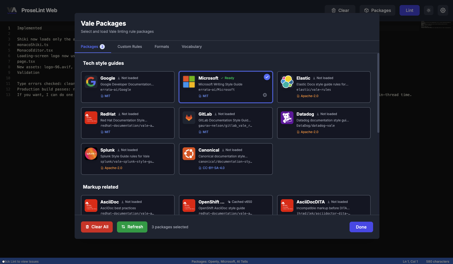Open the Vocabulary tab
Viewport: 453px width, 264px height.
[192, 47]
